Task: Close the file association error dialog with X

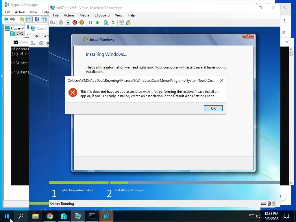Action: (x=222, y=80)
